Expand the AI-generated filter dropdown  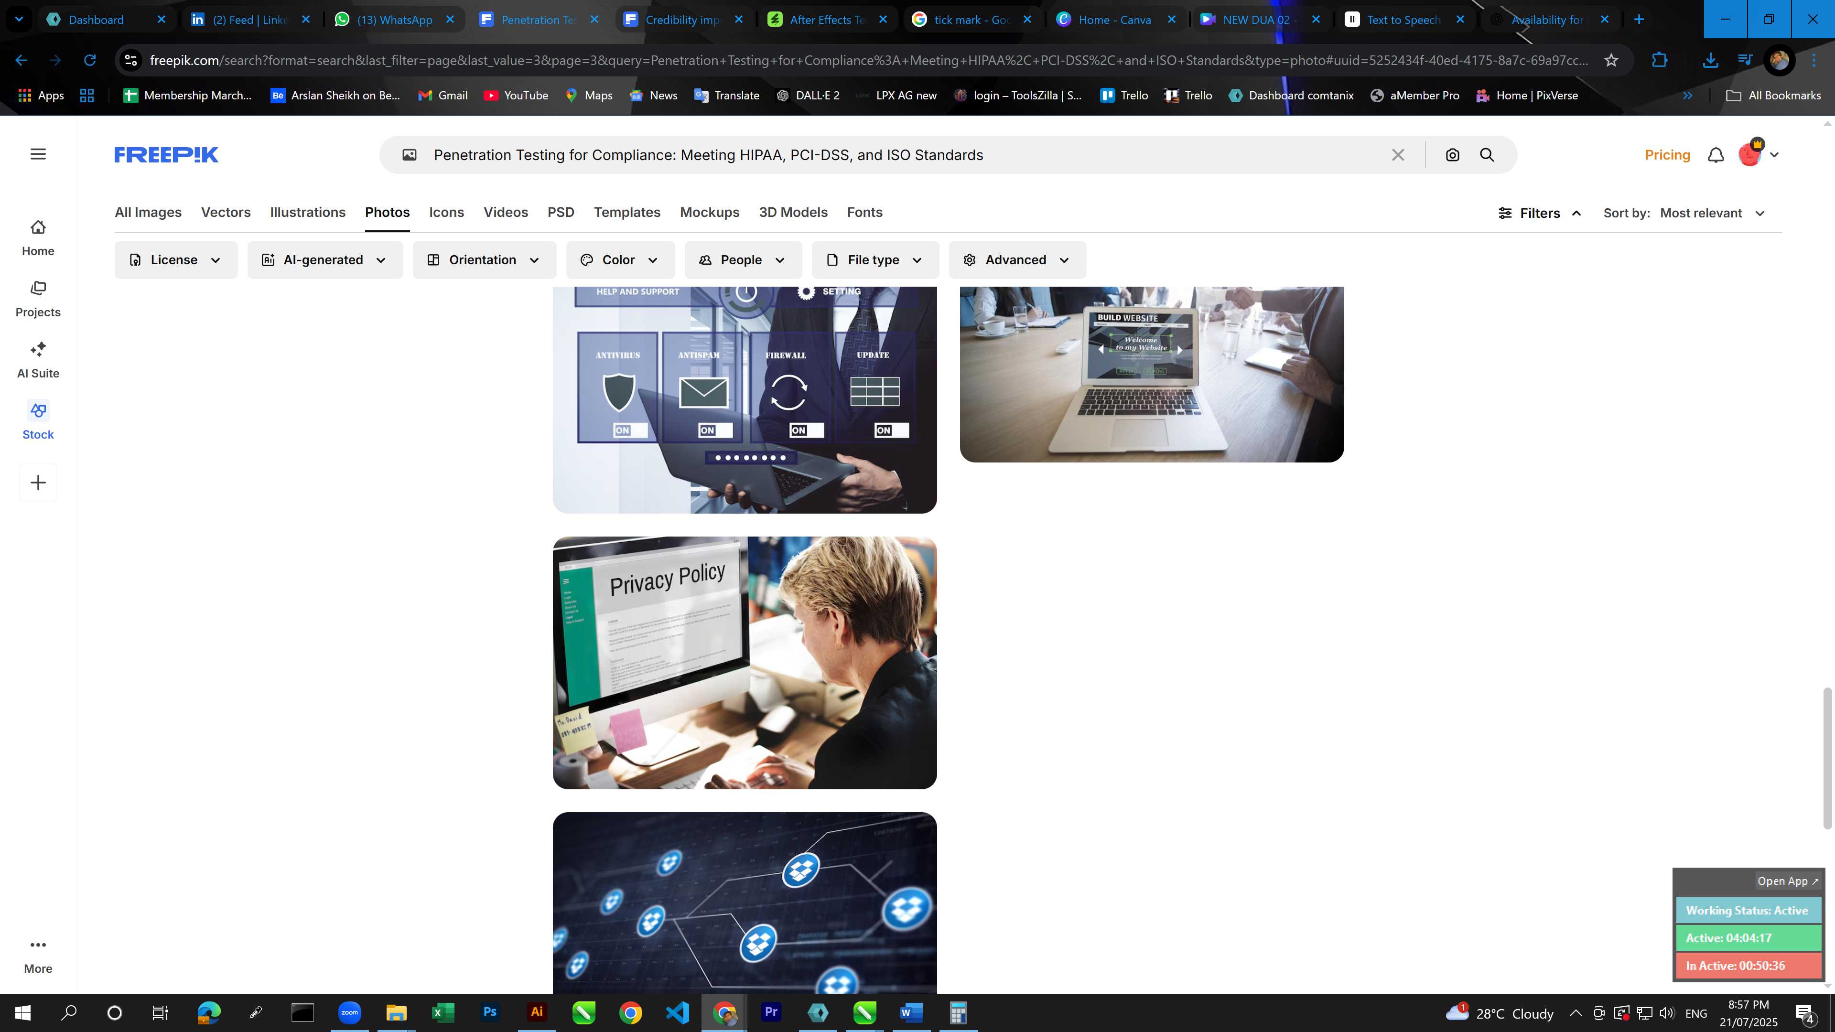point(325,260)
